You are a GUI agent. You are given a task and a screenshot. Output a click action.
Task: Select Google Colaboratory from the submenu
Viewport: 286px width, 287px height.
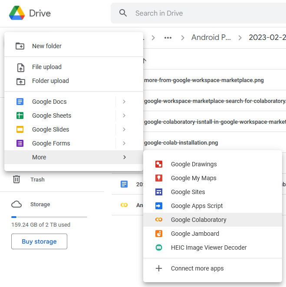click(x=198, y=220)
